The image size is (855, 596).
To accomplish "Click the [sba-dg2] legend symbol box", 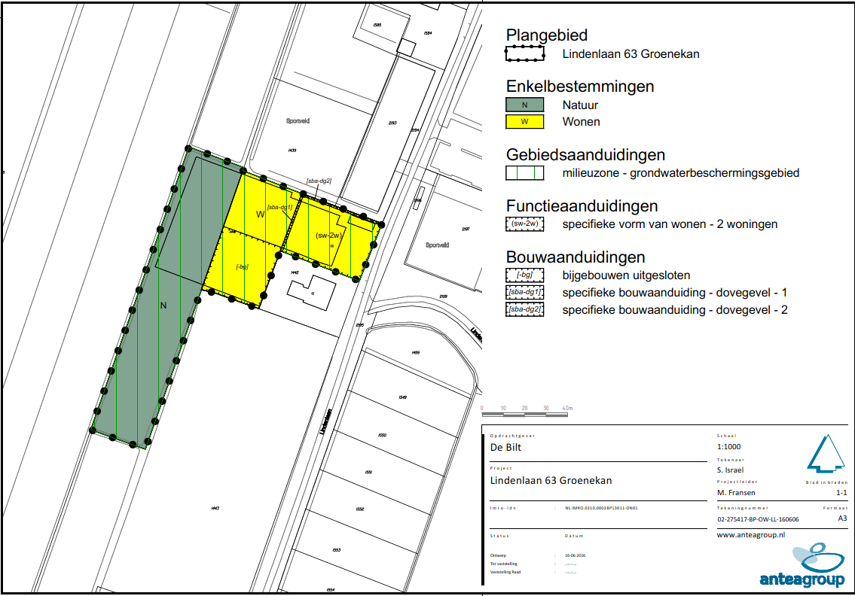I will (524, 309).
